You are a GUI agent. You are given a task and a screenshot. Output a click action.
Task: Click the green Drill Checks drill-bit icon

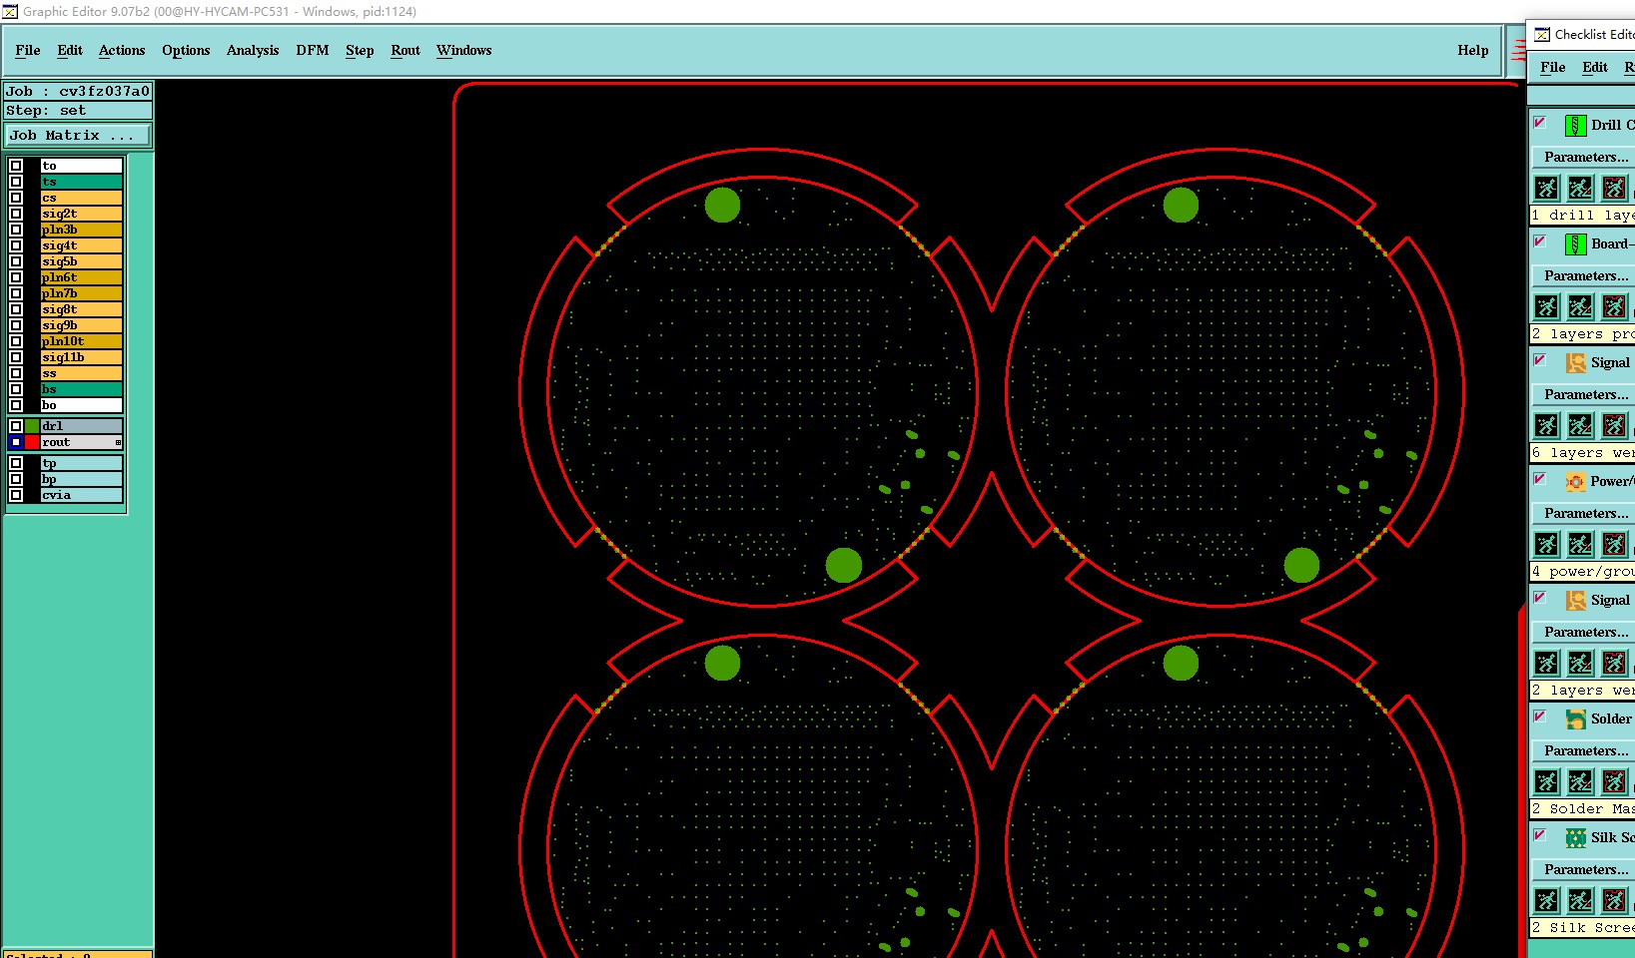tap(1575, 126)
